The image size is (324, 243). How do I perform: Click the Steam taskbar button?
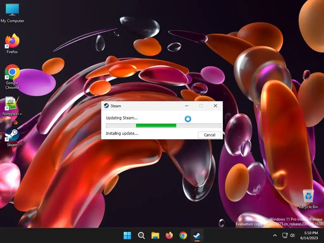(197, 235)
